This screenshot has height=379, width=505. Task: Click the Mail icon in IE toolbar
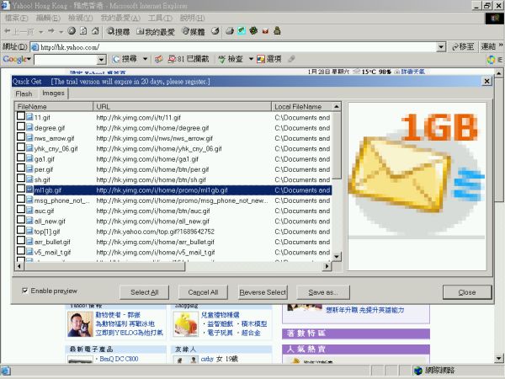[230, 31]
